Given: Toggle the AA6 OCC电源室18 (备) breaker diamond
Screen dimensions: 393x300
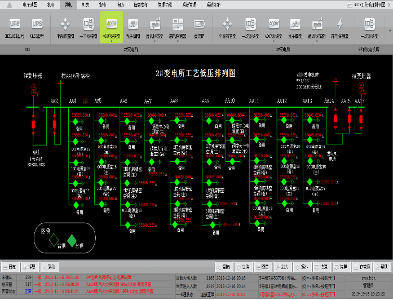Looking at the screenshot, I should 127,205.
